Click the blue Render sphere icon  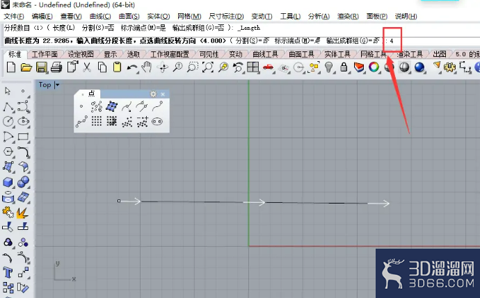point(419,67)
